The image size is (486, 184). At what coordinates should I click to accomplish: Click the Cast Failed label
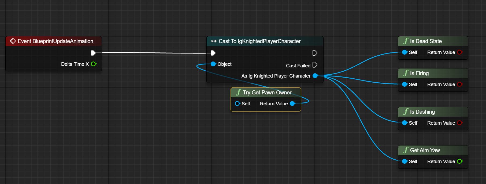pyautogui.click(x=298, y=66)
